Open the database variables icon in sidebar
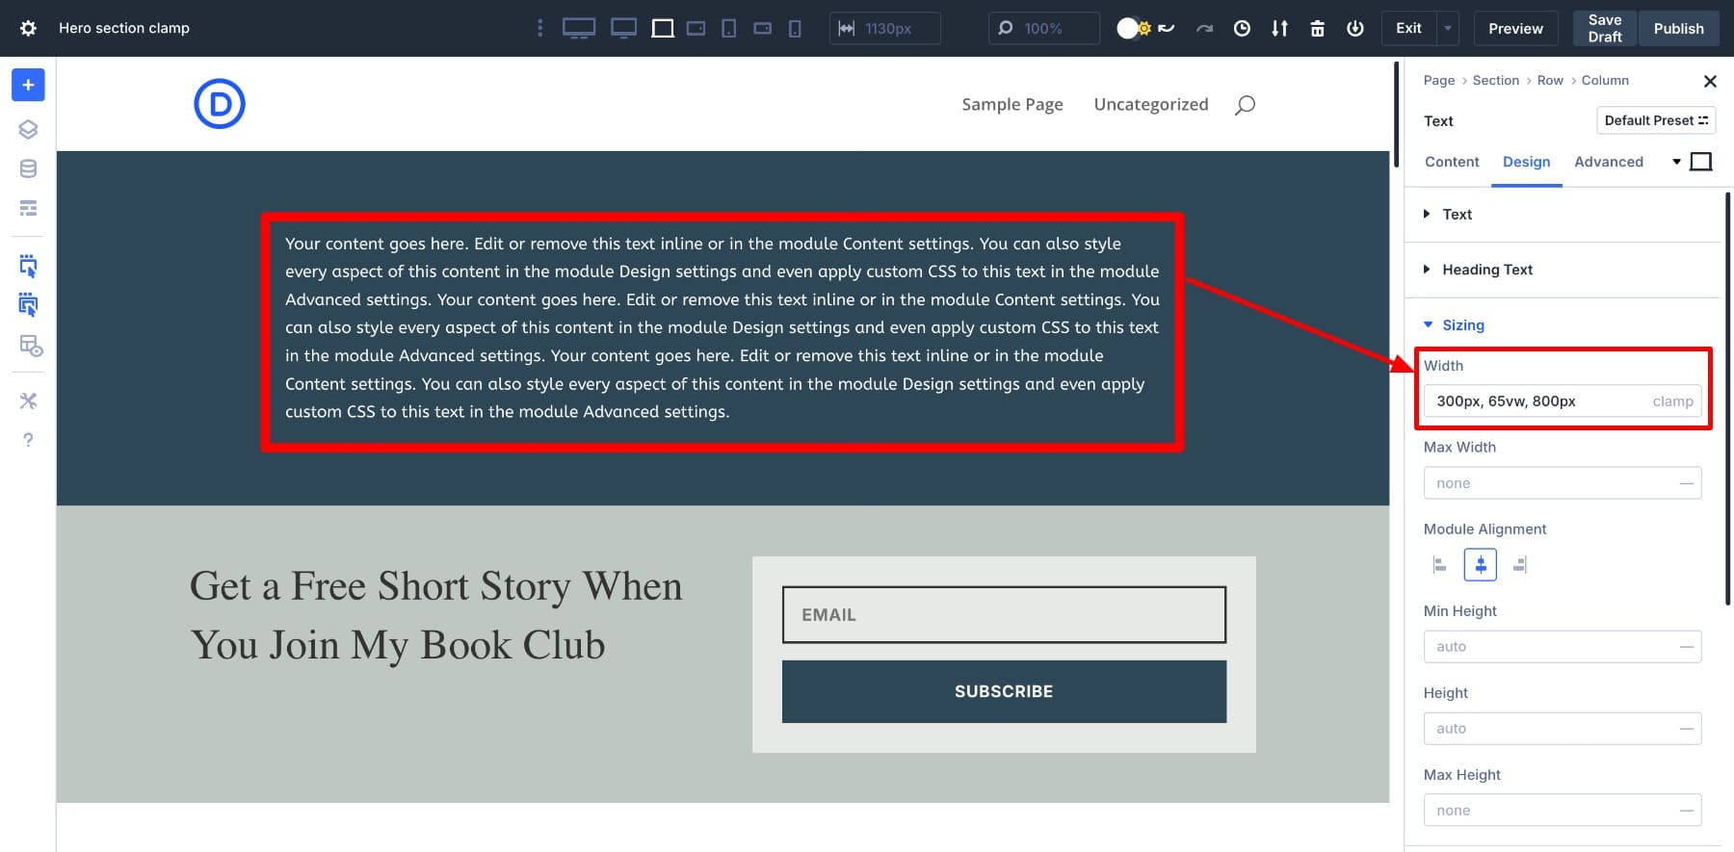Image resolution: width=1734 pixels, height=852 pixels. 28,168
